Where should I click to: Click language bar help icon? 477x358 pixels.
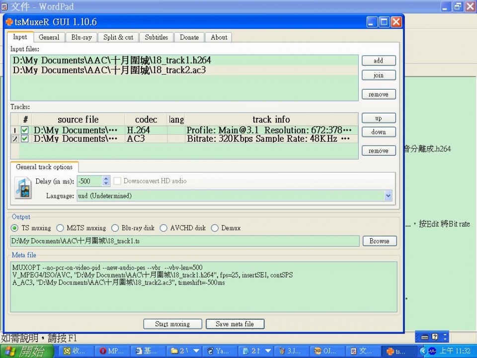click(435, 337)
